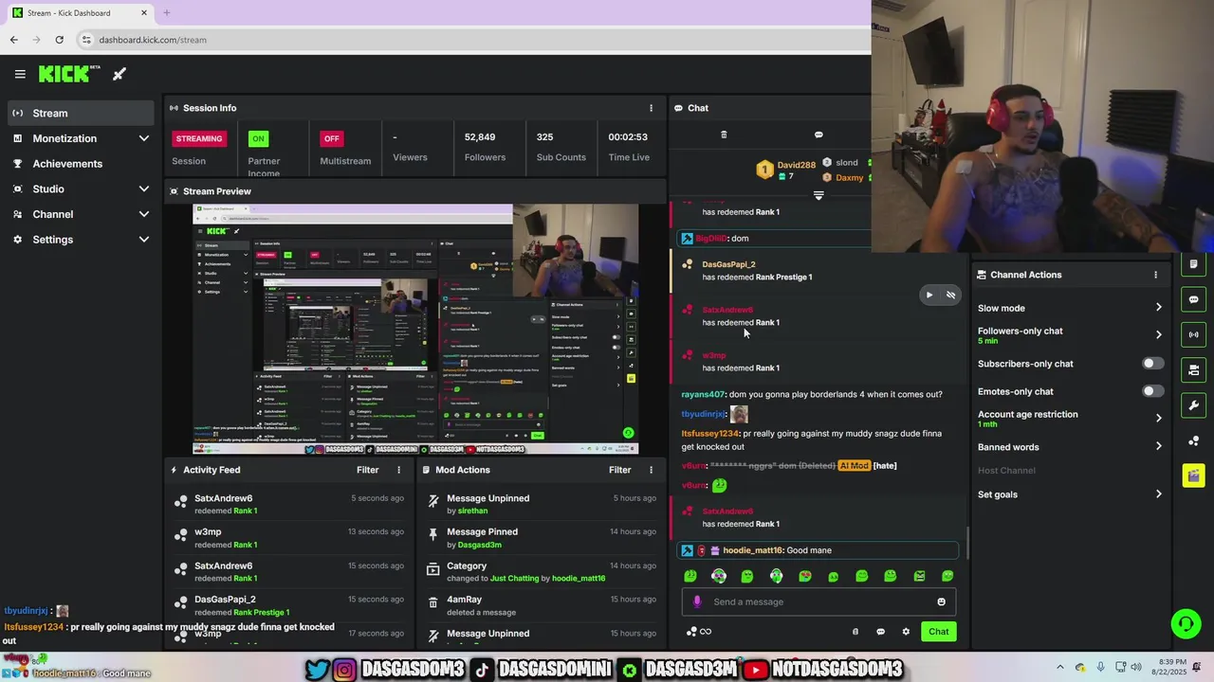Image resolution: width=1214 pixels, height=682 pixels.
Task: Open the Session Info three-dot menu
Action: point(651,108)
